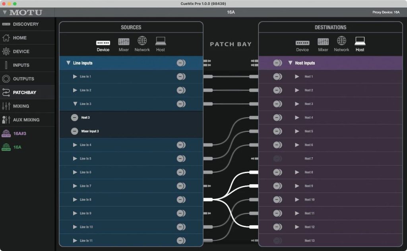The height and width of the screenshot is (251, 407).
Task: Collapse the Line Inputs group
Action: 68,63
